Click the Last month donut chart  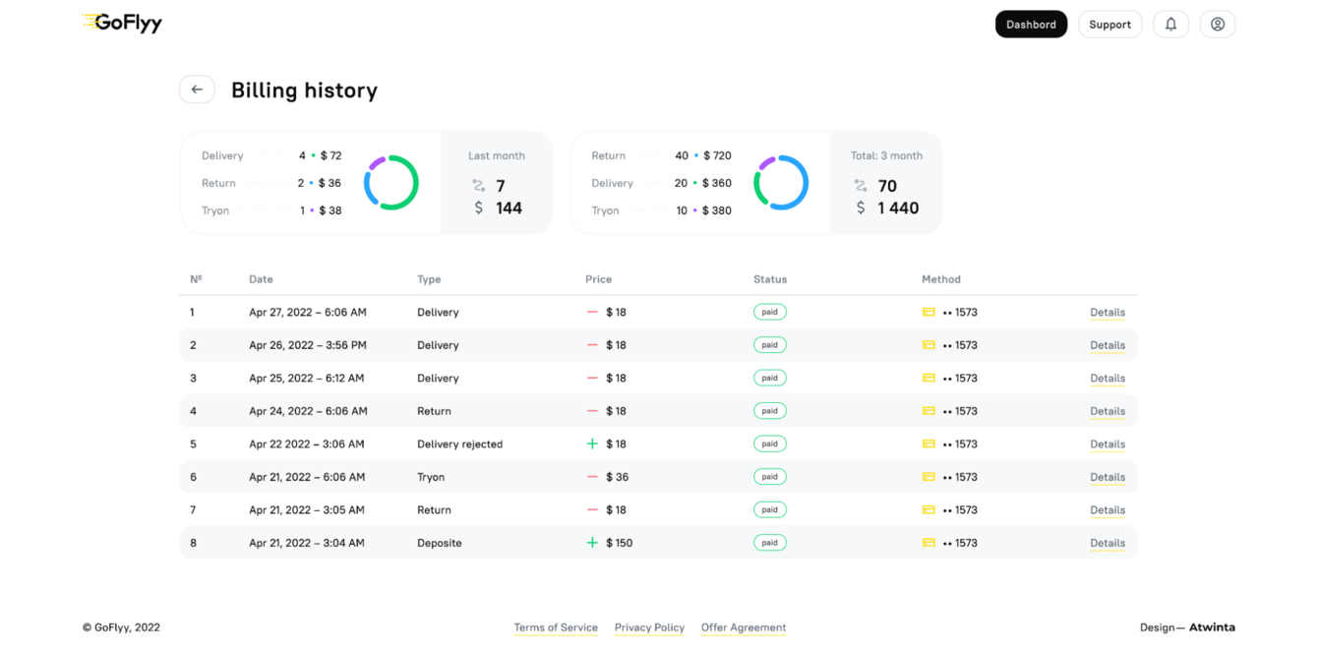(391, 183)
